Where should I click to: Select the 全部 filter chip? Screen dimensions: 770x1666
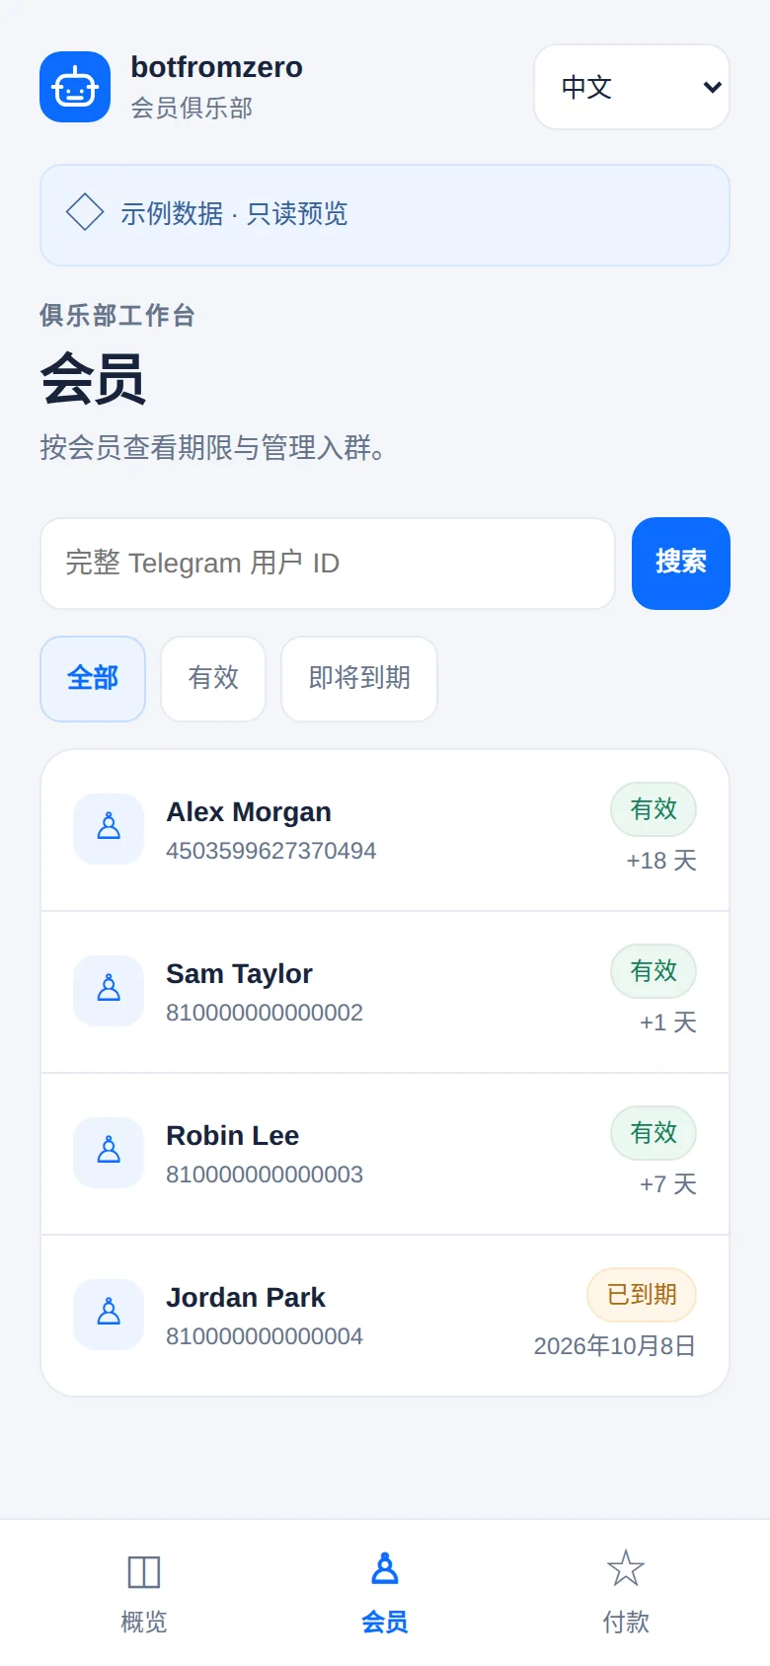pos(93,679)
